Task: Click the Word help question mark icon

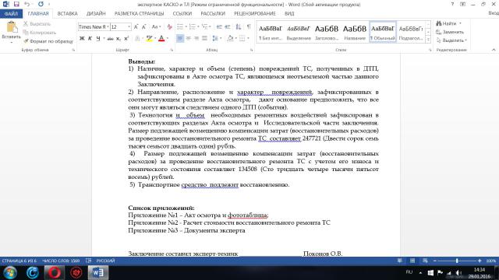Action: click(452, 5)
